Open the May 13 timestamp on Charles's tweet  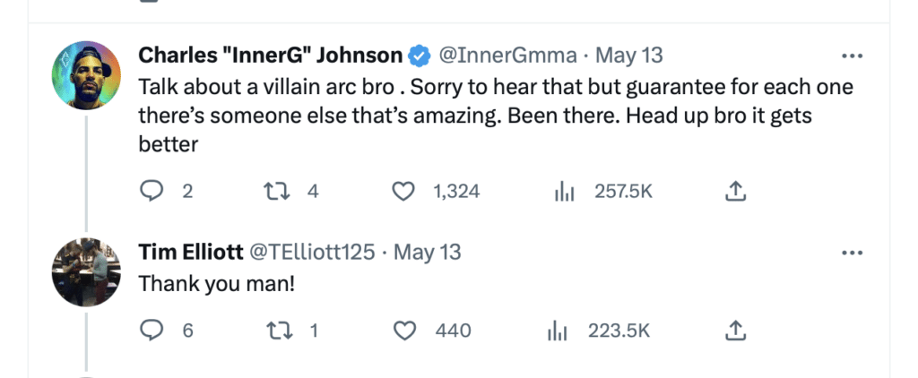click(629, 56)
